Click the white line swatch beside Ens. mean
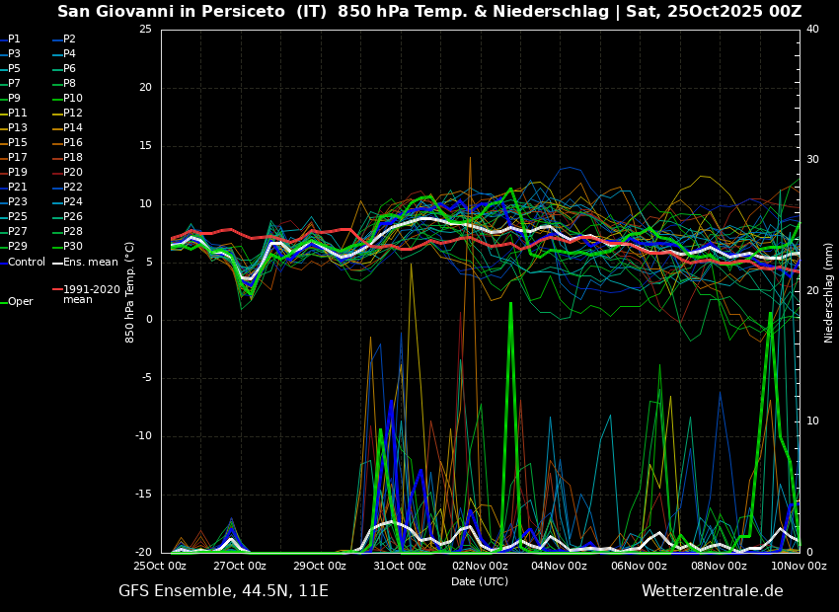 57,263
